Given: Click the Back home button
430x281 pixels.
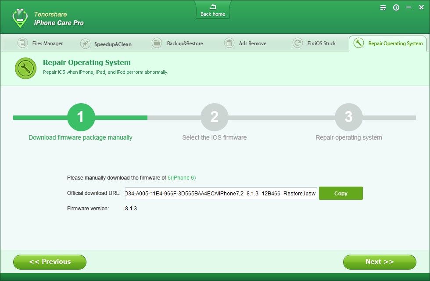Looking at the screenshot, I should (213, 10).
